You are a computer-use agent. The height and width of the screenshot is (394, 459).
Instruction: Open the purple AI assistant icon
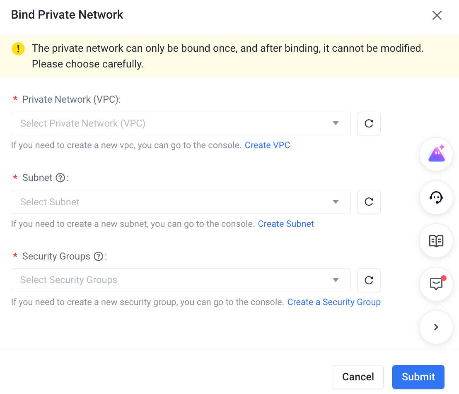coord(436,154)
